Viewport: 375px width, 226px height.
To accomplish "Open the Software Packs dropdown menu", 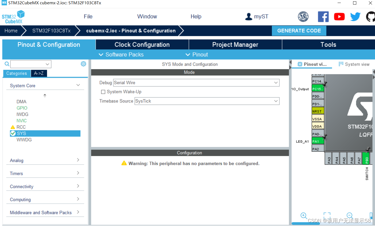I will point(121,54).
